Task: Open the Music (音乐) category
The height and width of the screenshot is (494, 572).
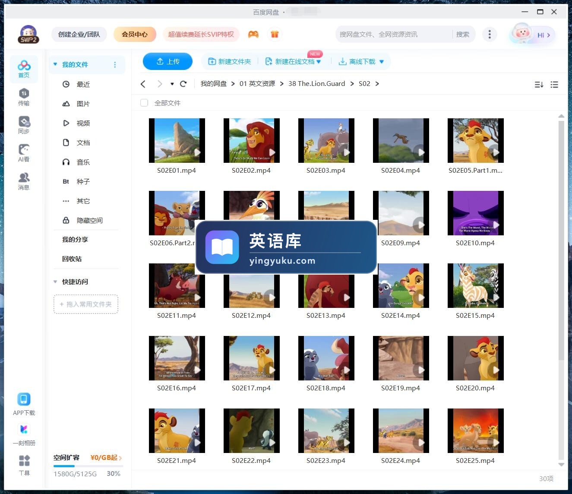Action: click(x=83, y=162)
